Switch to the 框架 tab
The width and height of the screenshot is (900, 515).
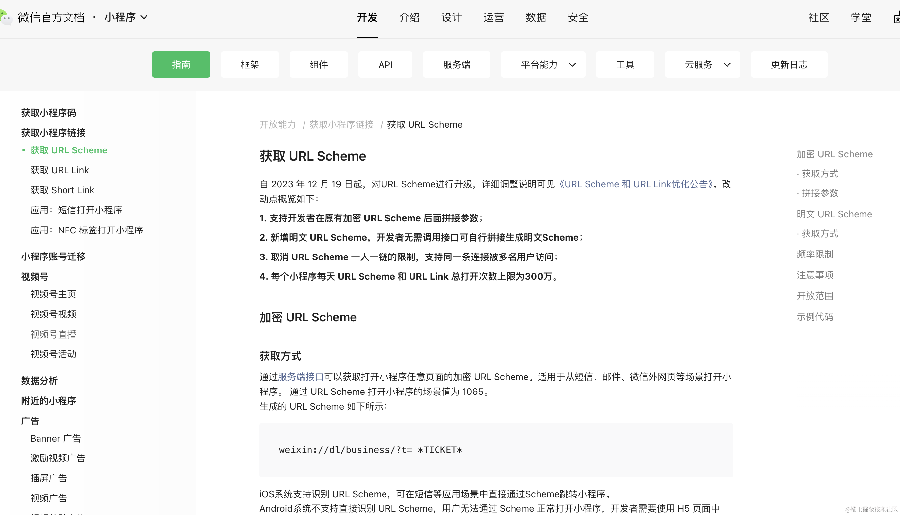250,65
